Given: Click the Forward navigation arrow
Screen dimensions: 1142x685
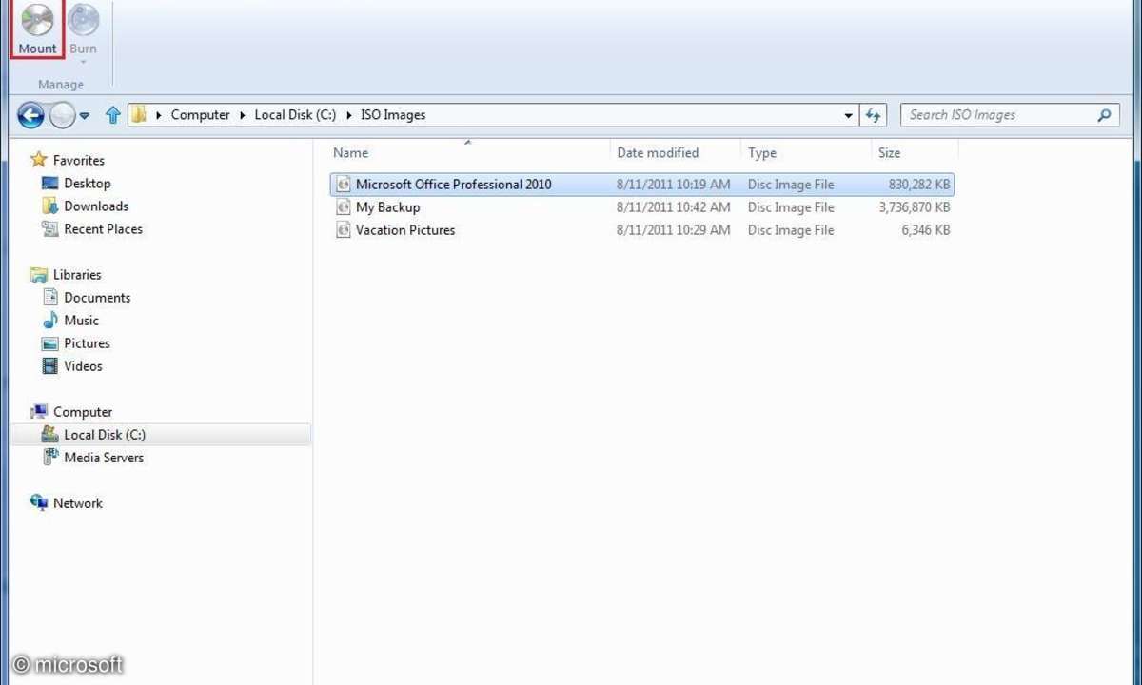Looking at the screenshot, I should pyautogui.click(x=62, y=115).
